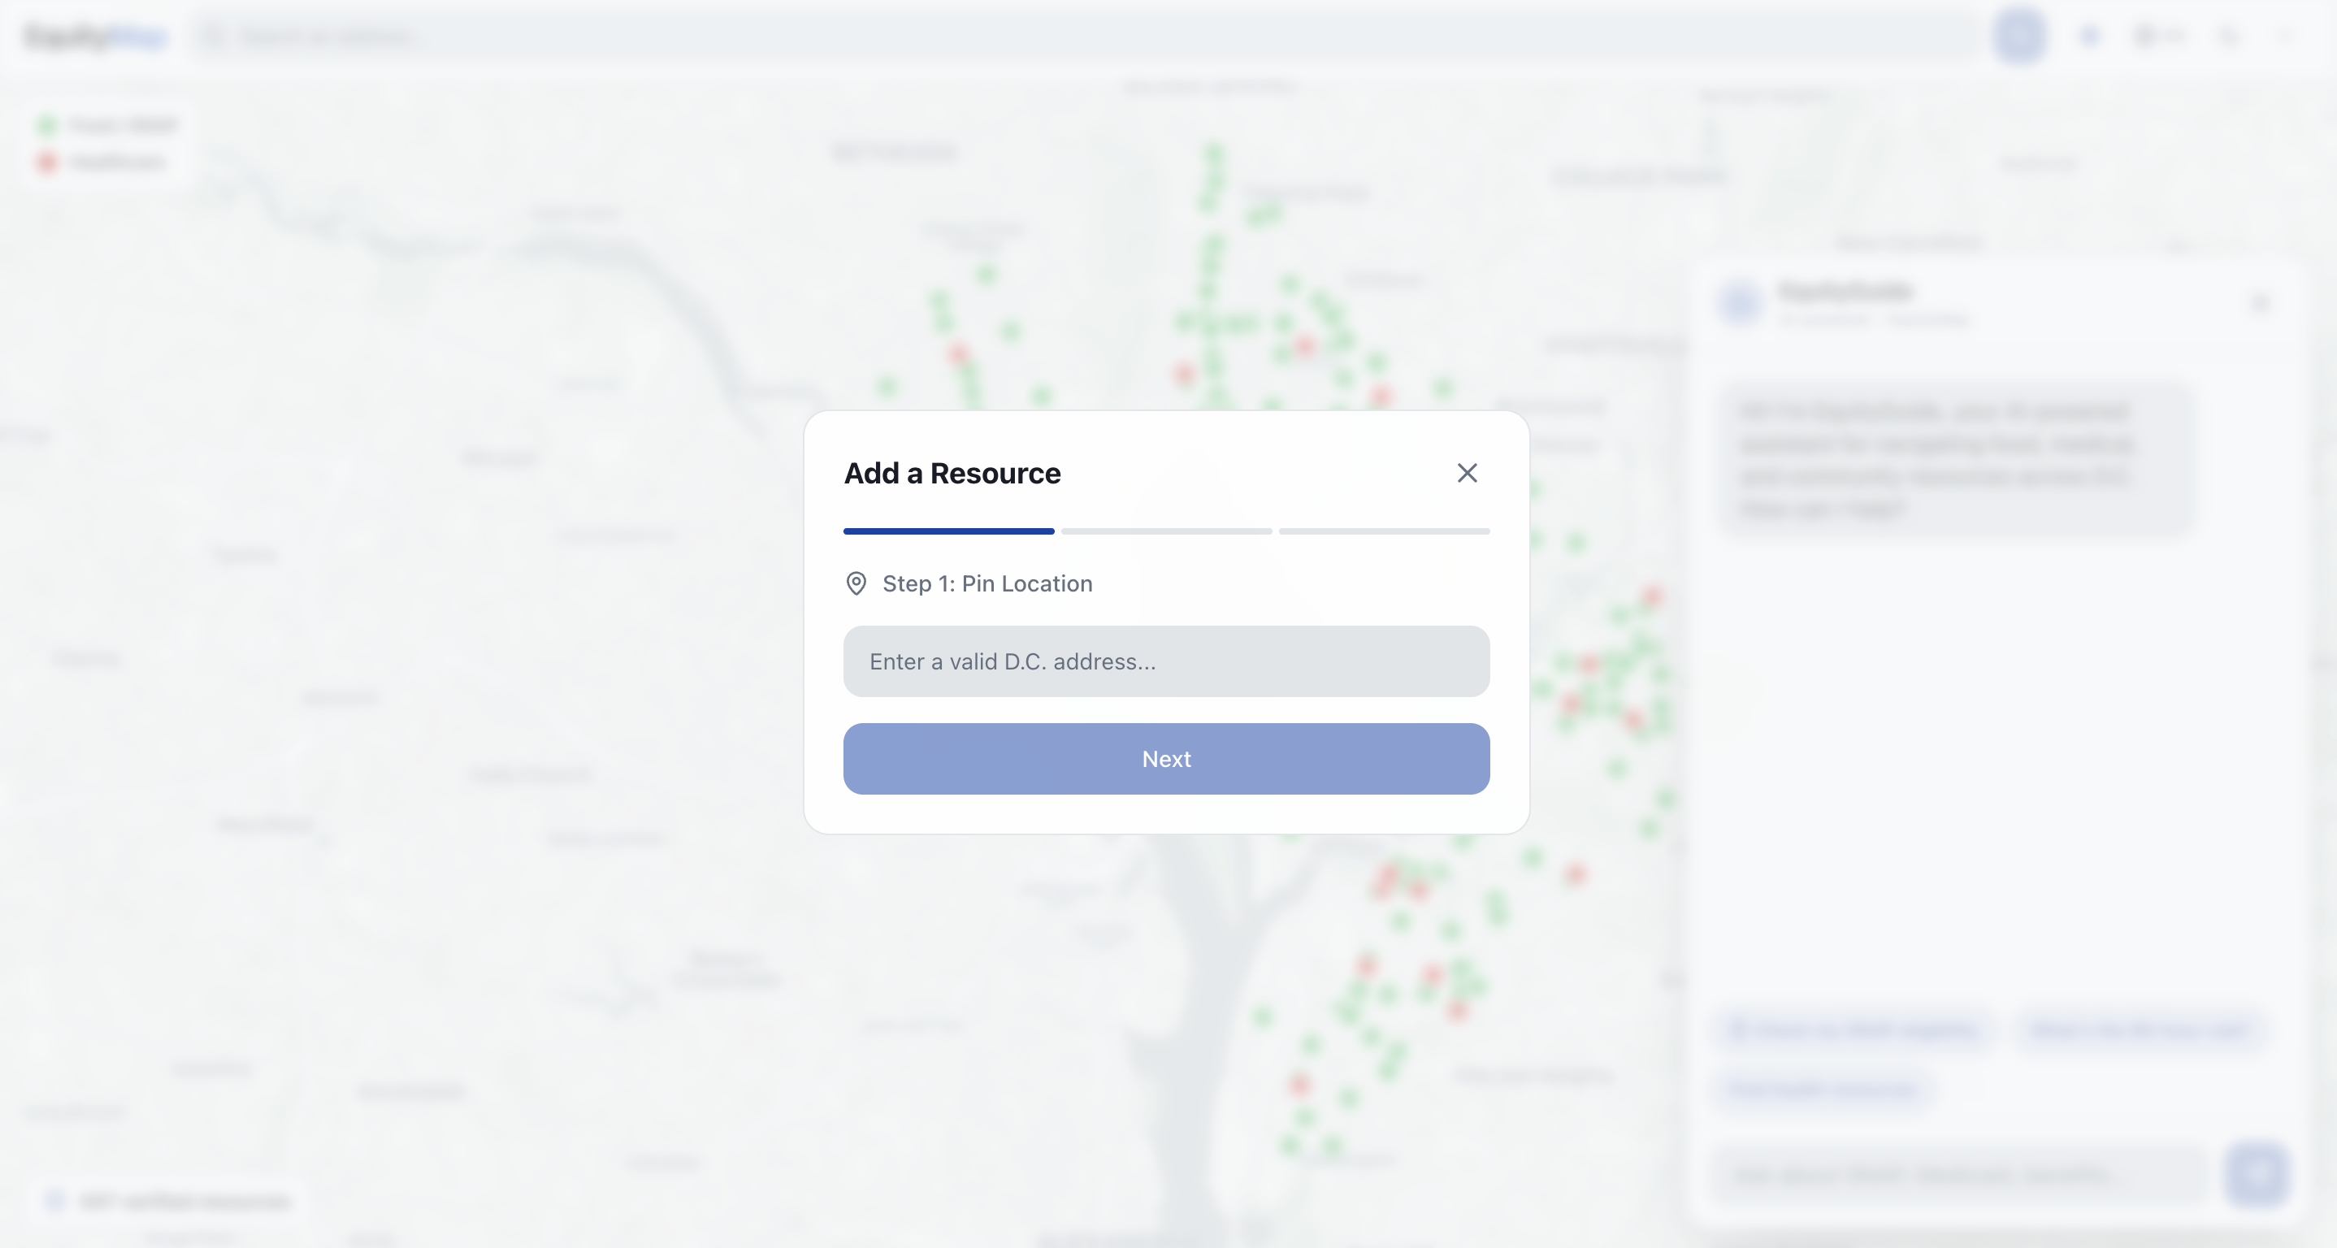
Task: Click the Step 1: Pin Location label
Action: pyautogui.click(x=986, y=583)
